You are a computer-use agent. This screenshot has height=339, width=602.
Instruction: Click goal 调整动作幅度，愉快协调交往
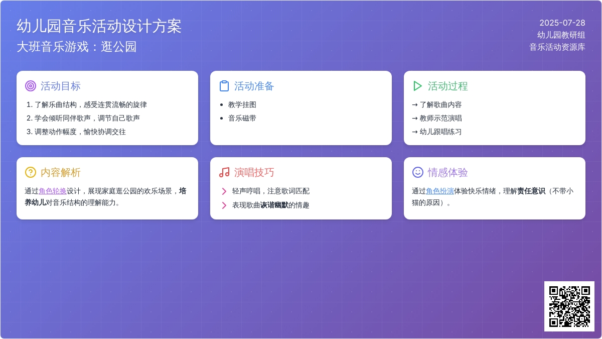click(80, 132)
